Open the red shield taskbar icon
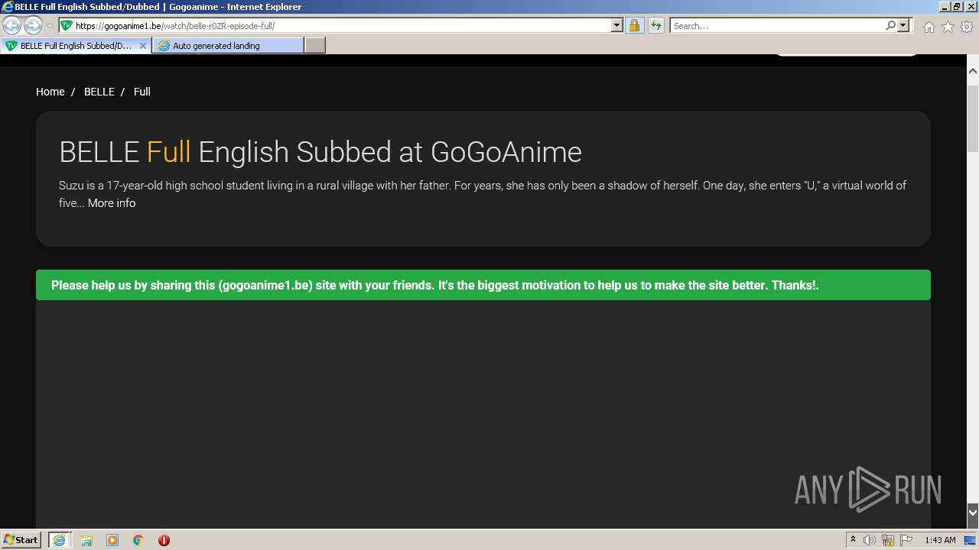 164,540
